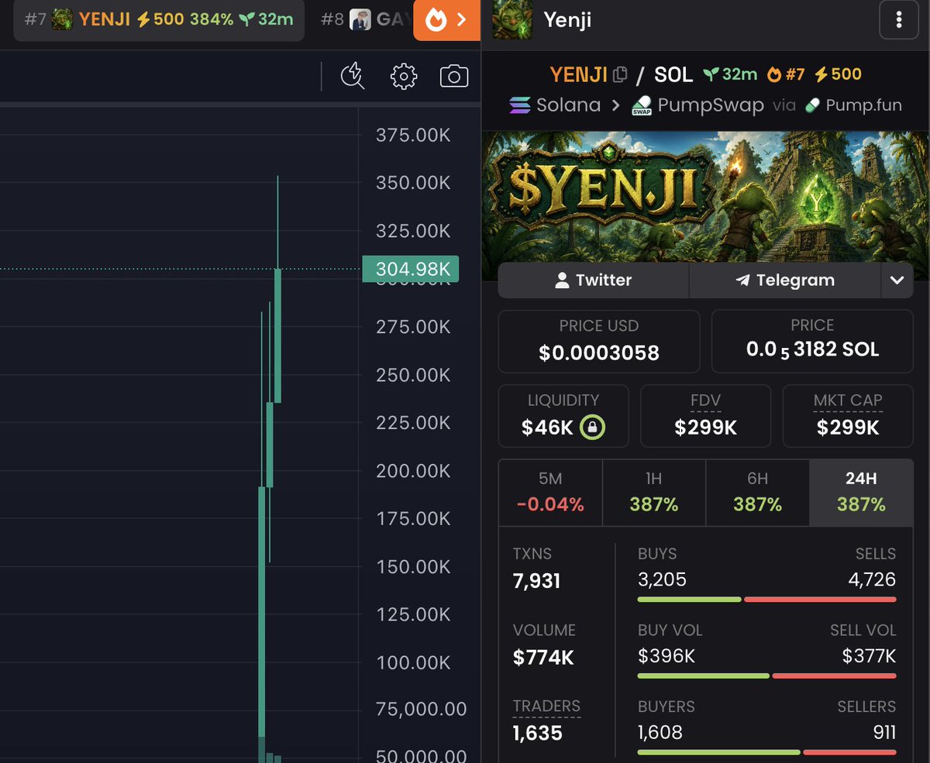The height and width of the screenshot is (763, 930).
Task: Click the Pump.fun pill icon
Action: (812, 105)
